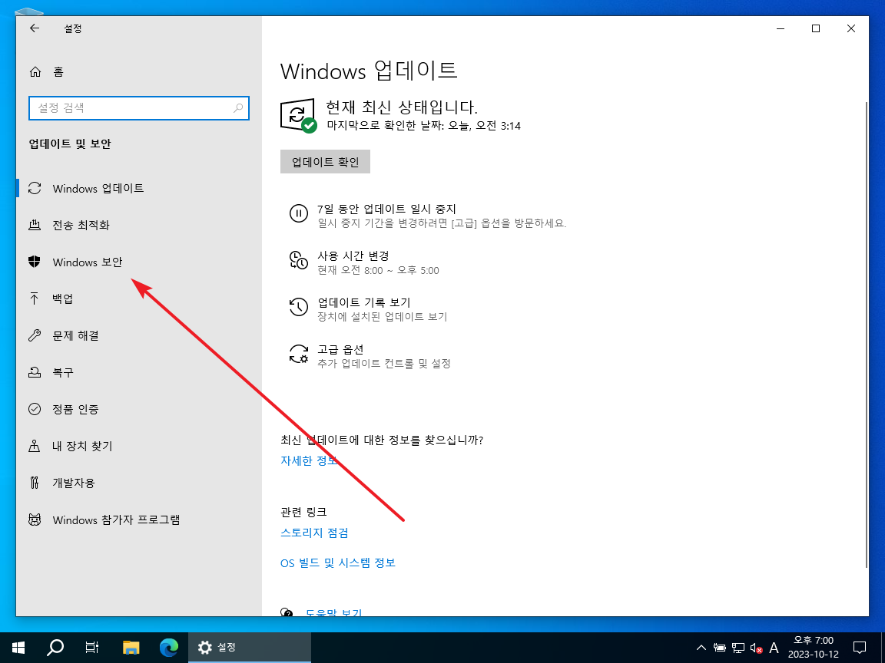
Task: Click the muted volume tray icon
Action: [x=756, y=648]
